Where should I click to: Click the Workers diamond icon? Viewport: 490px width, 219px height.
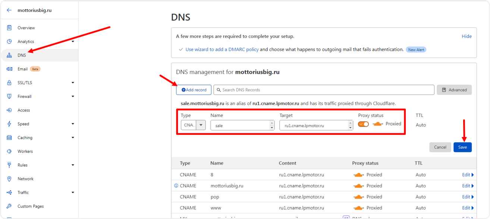click(9, 151)
